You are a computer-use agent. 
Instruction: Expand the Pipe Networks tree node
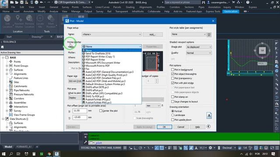(7, 90)
